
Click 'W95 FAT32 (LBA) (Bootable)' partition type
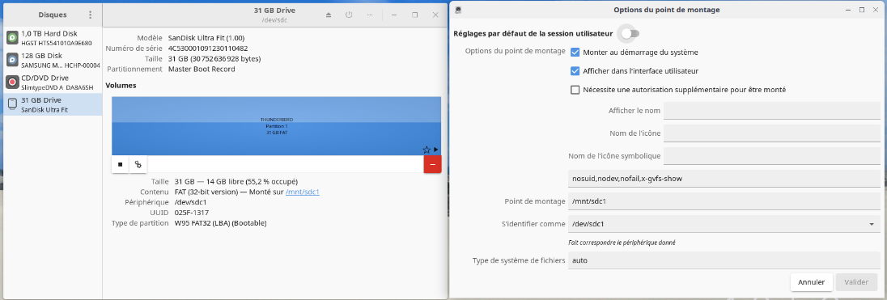pos(221,222)
